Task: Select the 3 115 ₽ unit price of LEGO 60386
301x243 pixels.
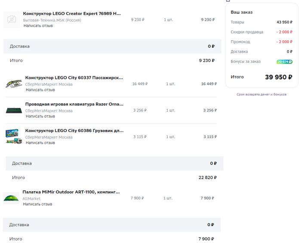Action: click(140, 137)
